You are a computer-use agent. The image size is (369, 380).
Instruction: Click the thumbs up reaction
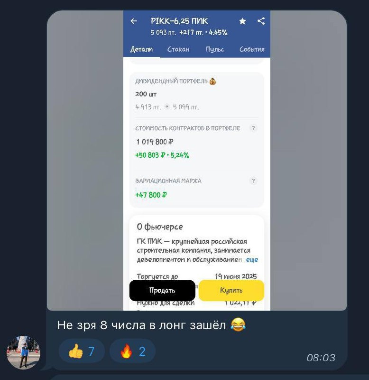click(x=82, y=351)
